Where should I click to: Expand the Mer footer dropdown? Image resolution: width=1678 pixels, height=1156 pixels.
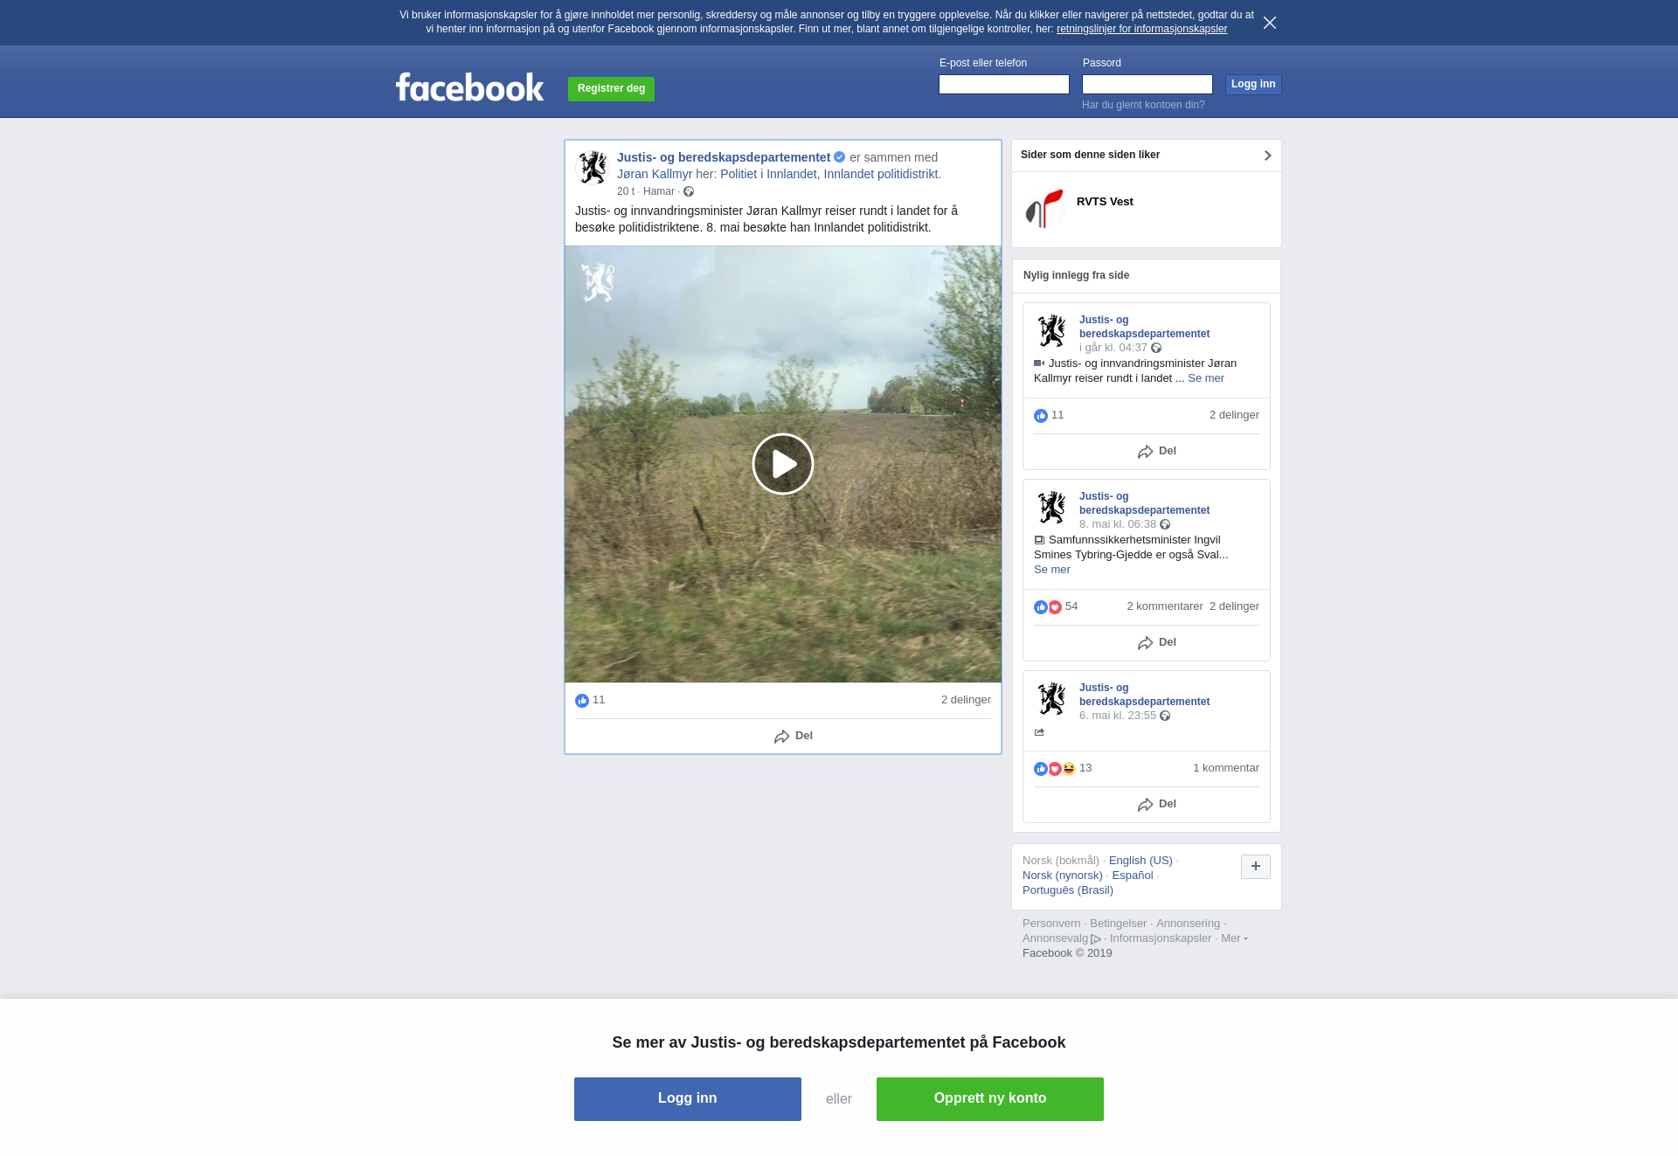click(x=1234, y=938)
